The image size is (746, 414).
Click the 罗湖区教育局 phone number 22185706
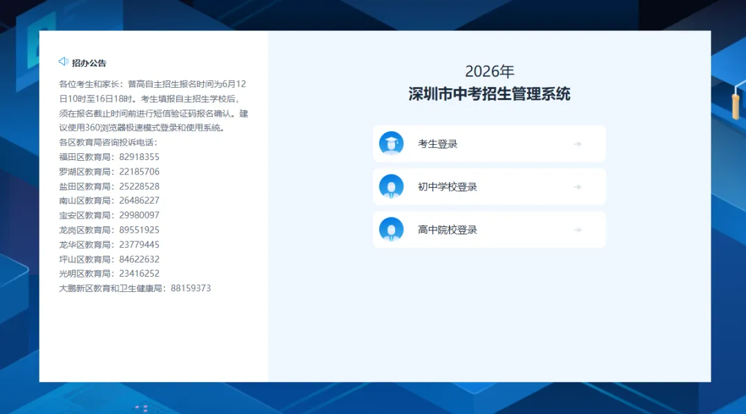[x=140, y=172]
